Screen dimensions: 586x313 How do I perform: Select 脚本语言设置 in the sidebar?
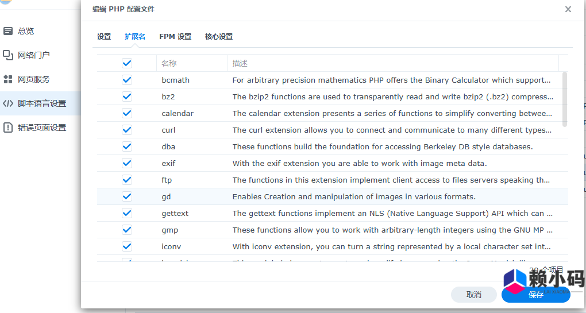click(x=42, y=103)
